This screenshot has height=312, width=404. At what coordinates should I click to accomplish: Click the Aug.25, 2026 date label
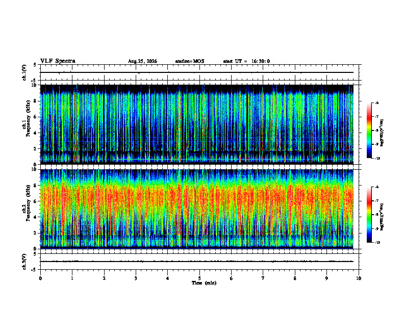click(142, 61)
